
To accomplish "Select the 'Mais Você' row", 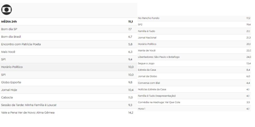I will pos(68,52).
